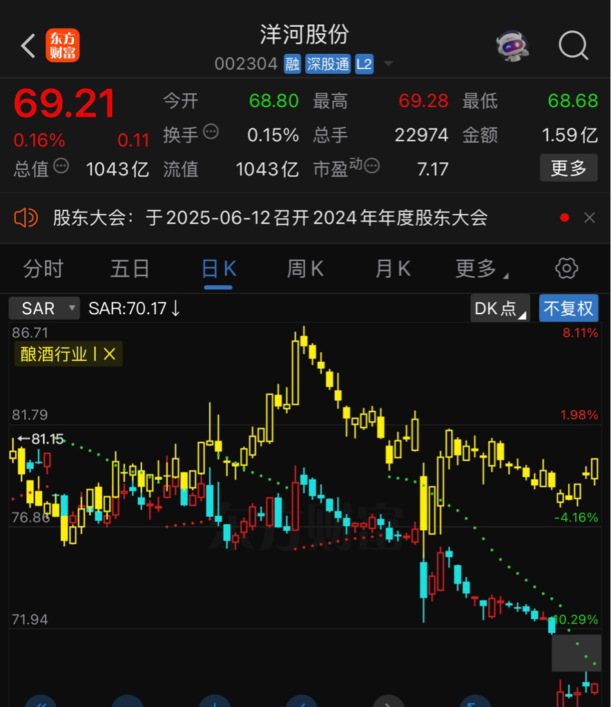The width and height of the screenshot is (611, 707).
Task: Tap the stock code 002304
Action: click(x=246, y=64)
